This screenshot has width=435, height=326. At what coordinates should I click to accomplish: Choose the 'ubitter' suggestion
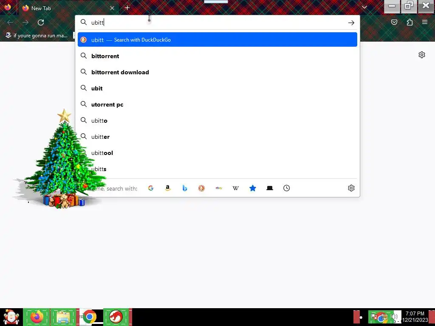(x=217, y=137)
